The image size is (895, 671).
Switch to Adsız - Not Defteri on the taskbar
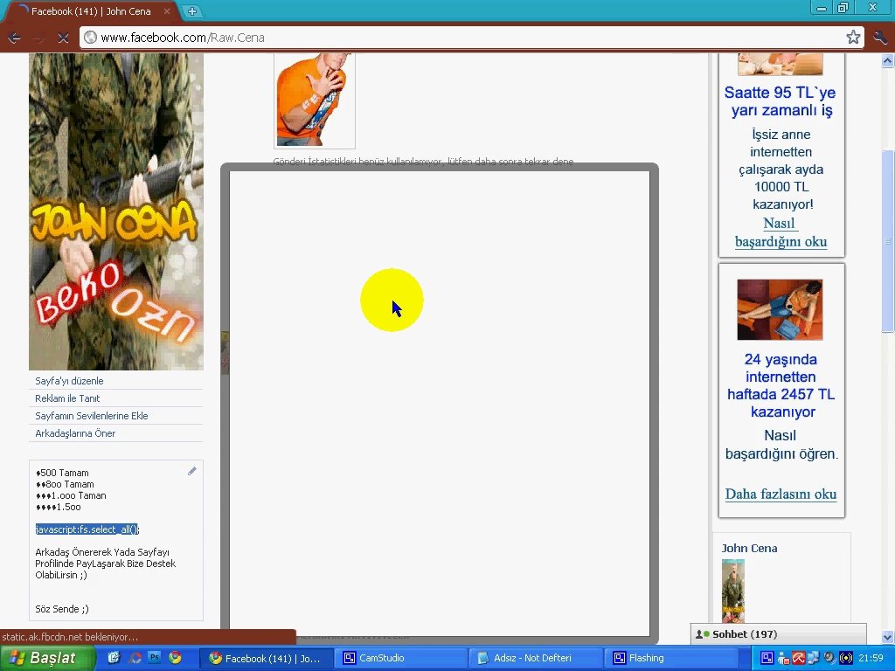coord(535,658)
